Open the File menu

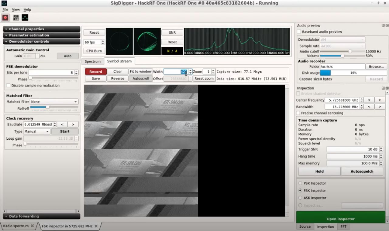5,10
